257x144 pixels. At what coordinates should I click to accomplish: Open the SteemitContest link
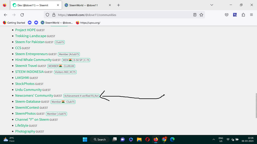tap(27, 108)
